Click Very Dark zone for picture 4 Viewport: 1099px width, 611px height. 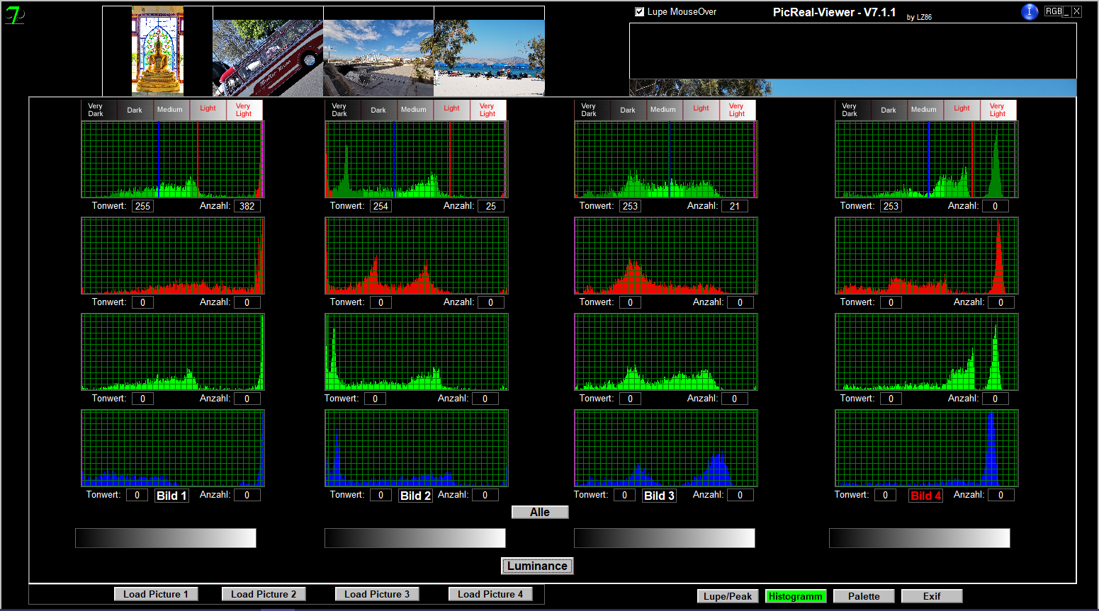pos(853,110)
